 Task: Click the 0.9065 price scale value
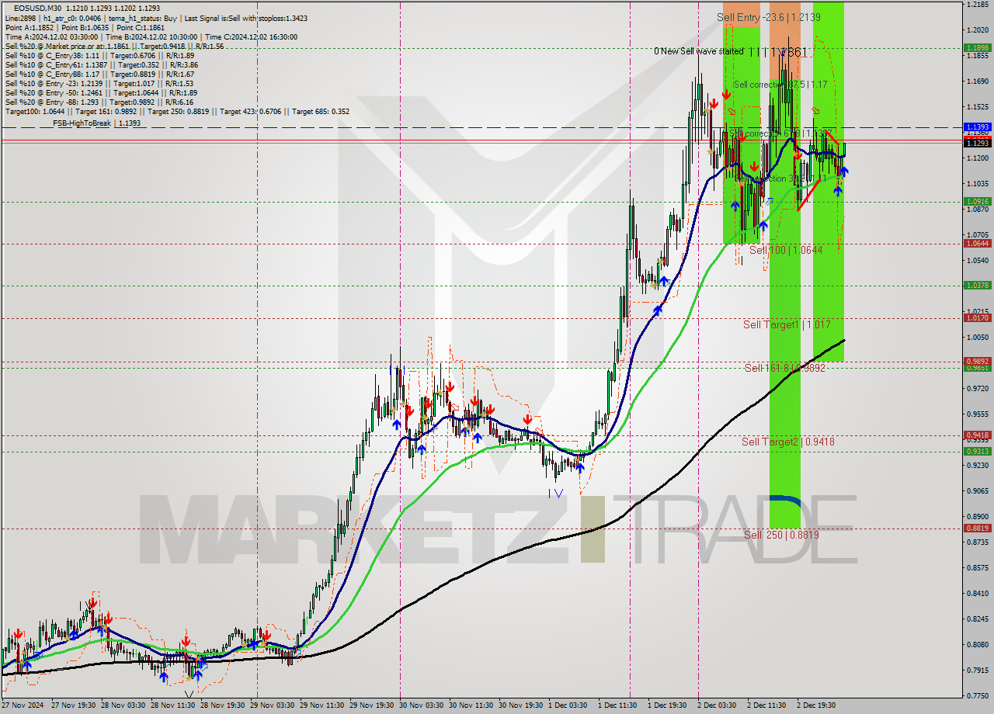coord(977,490)
